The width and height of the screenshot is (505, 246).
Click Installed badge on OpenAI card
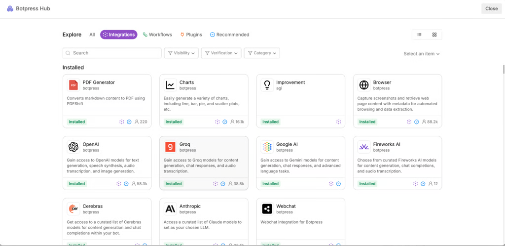(x=76, y=184)
